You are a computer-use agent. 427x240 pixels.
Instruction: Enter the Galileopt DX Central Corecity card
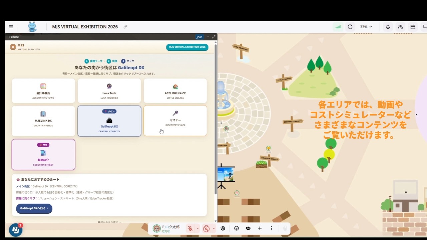click(x=109, y=121)
